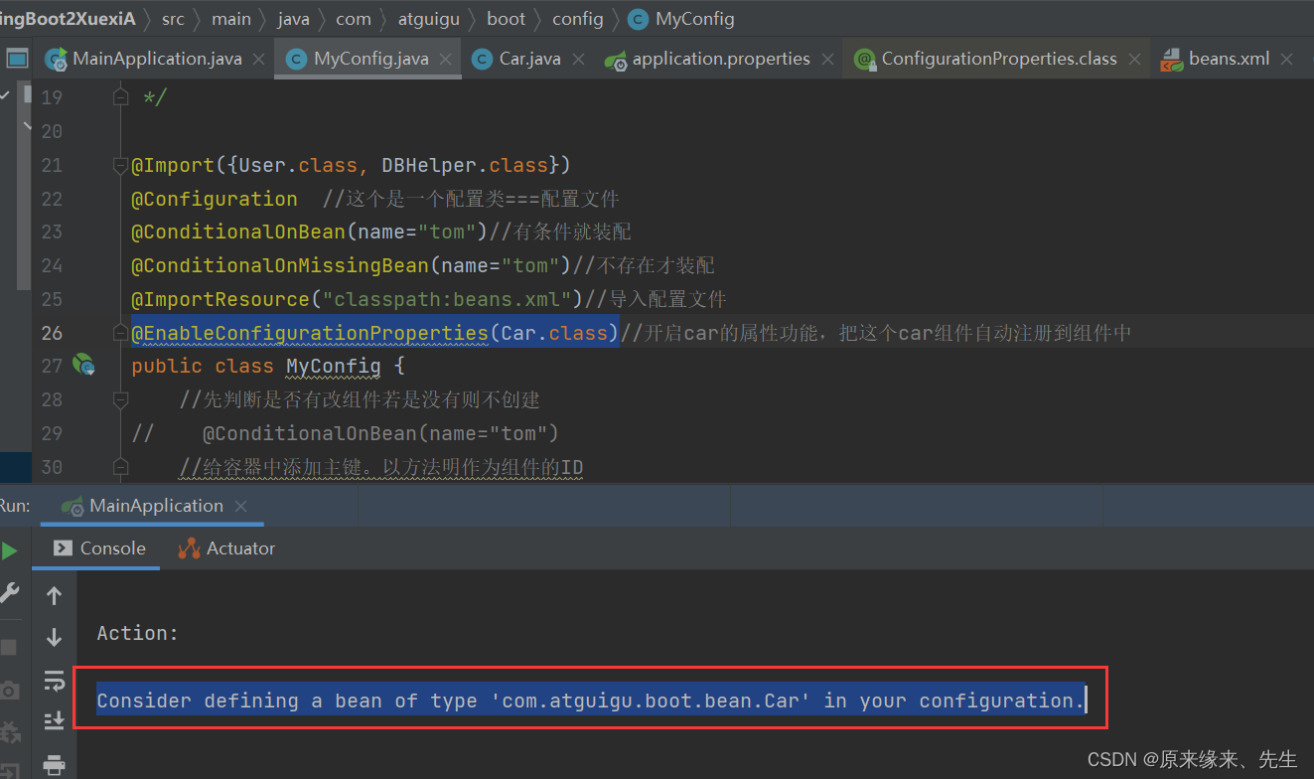
Task: Click 'MyConfig' in the breadcrumb path
Action: [695, 19]
